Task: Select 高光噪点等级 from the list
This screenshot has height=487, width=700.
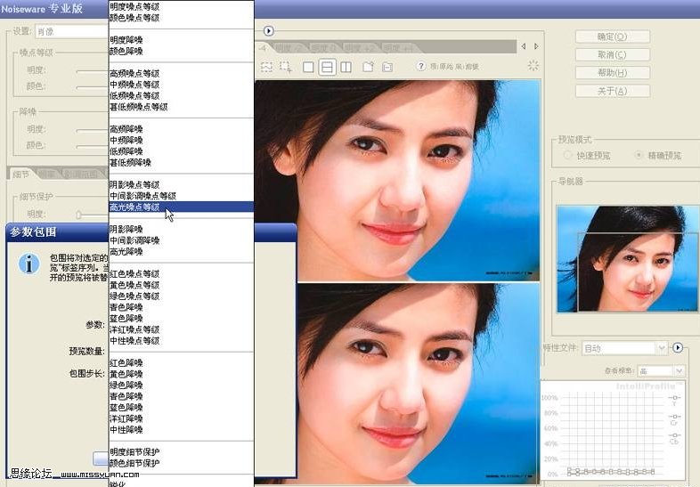Action: pos(182,207)
